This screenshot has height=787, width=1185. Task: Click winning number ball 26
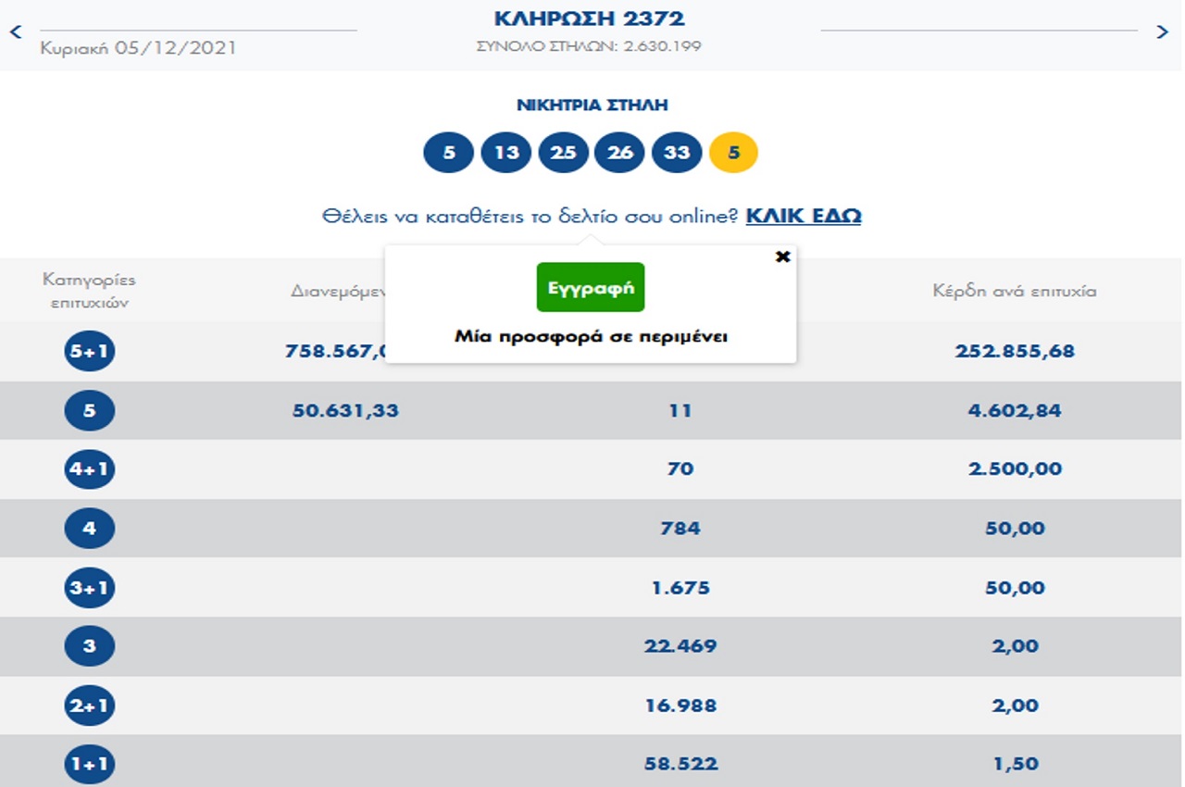point(619,153)
